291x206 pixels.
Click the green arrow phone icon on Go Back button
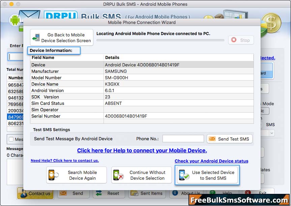tap(36, 37)
